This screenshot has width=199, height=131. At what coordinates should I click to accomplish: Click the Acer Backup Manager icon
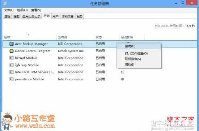[x=12, y=44]
